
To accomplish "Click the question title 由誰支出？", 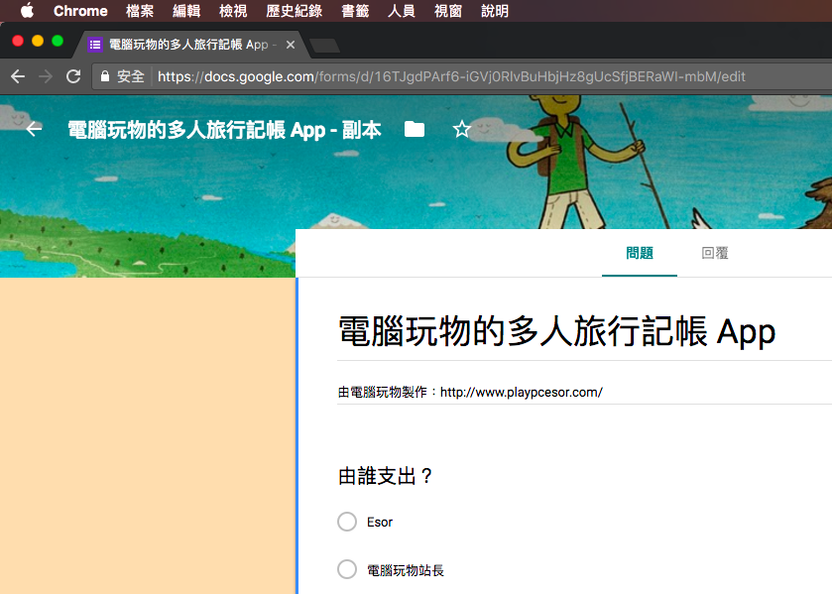I will tap(386, 476).
